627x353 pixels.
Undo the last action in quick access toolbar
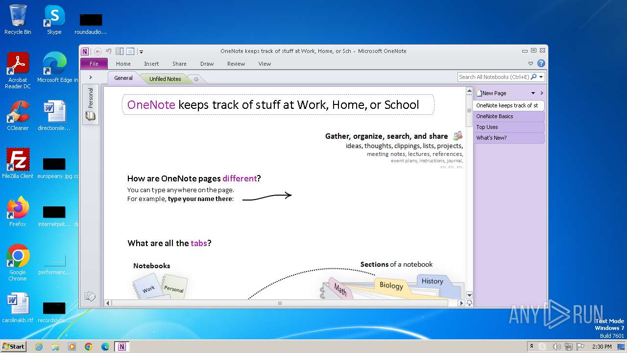(109, 51)
